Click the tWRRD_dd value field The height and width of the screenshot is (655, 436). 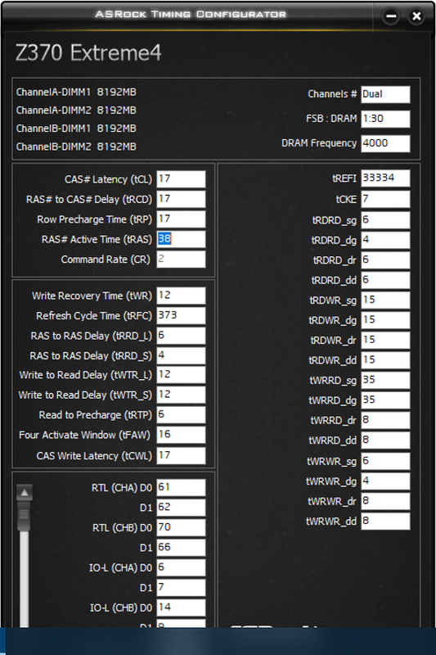click(x=385, y=440)
